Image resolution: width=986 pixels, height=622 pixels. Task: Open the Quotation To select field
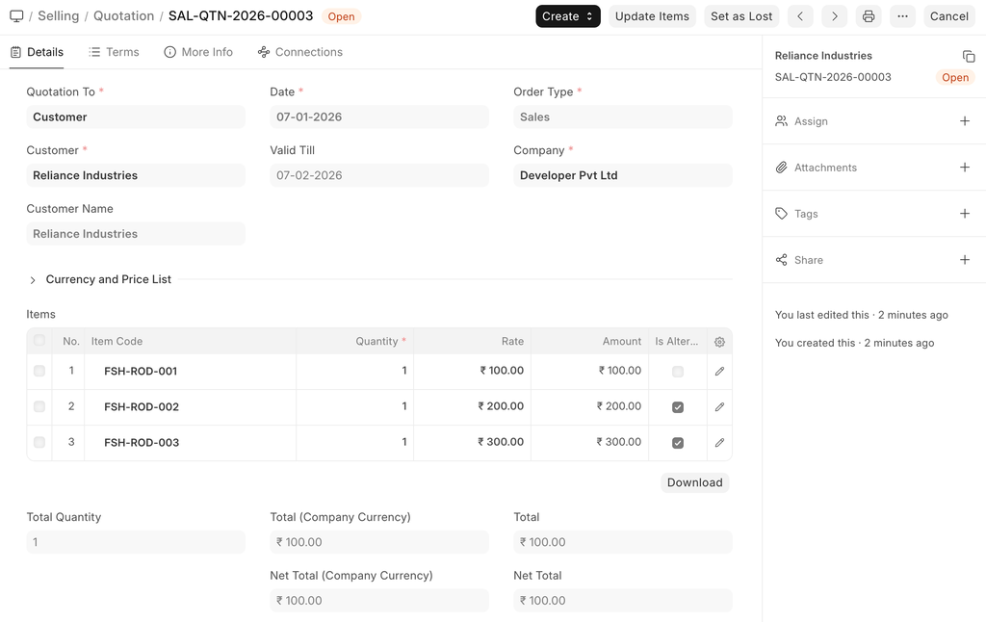136,117
